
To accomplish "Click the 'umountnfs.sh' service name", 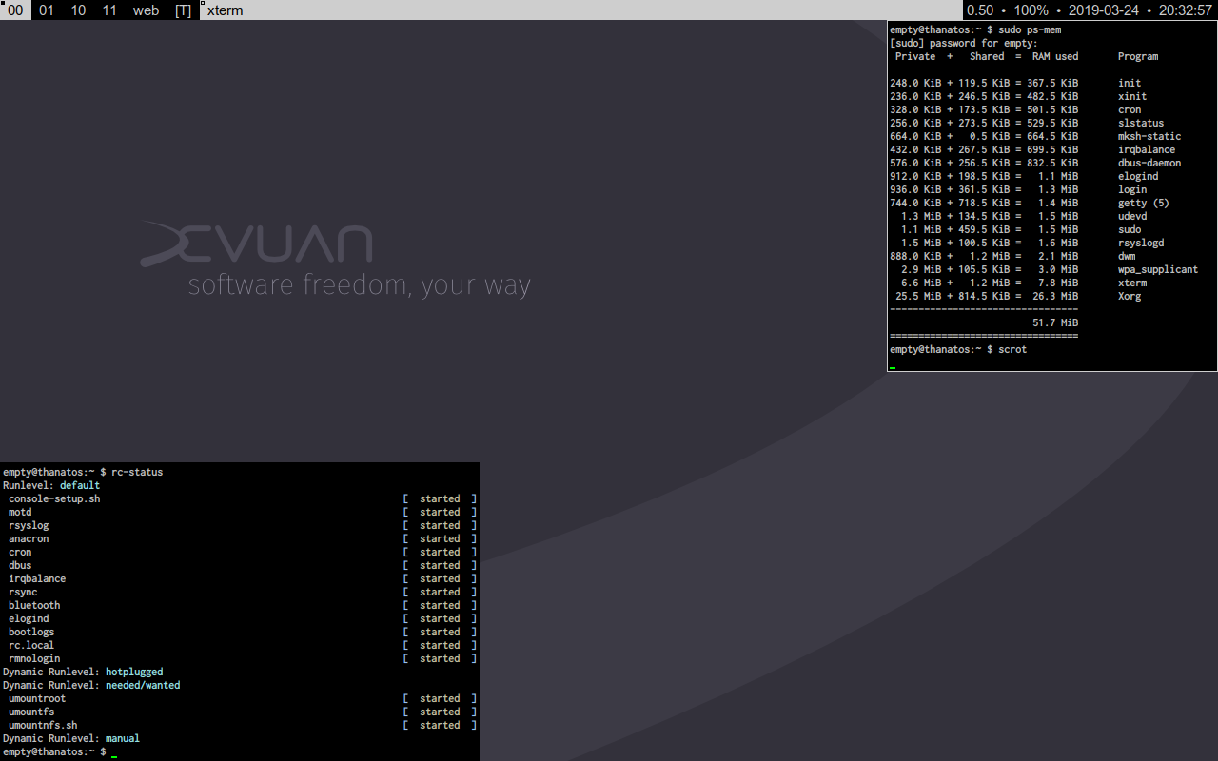I will [43, 725].
